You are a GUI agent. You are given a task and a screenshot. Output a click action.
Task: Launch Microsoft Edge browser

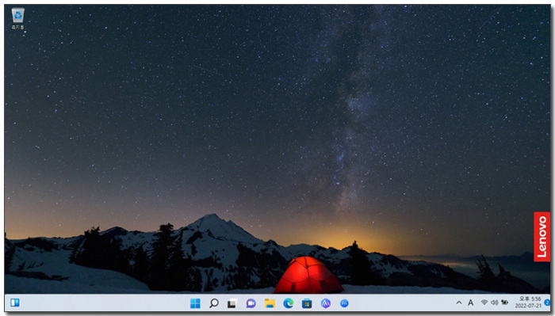pyautogui.click(x=289, y=303)
